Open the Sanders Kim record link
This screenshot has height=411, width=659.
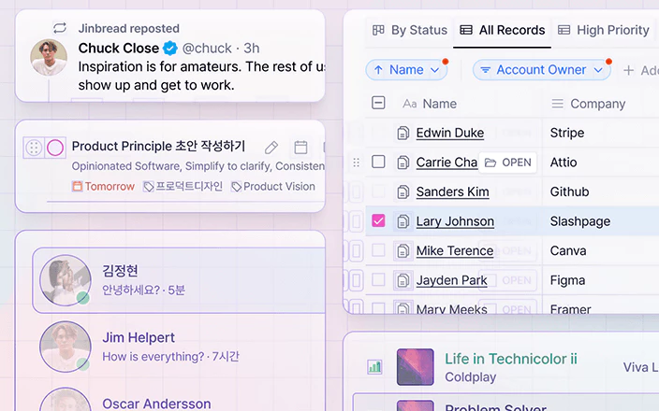(452, 192)
